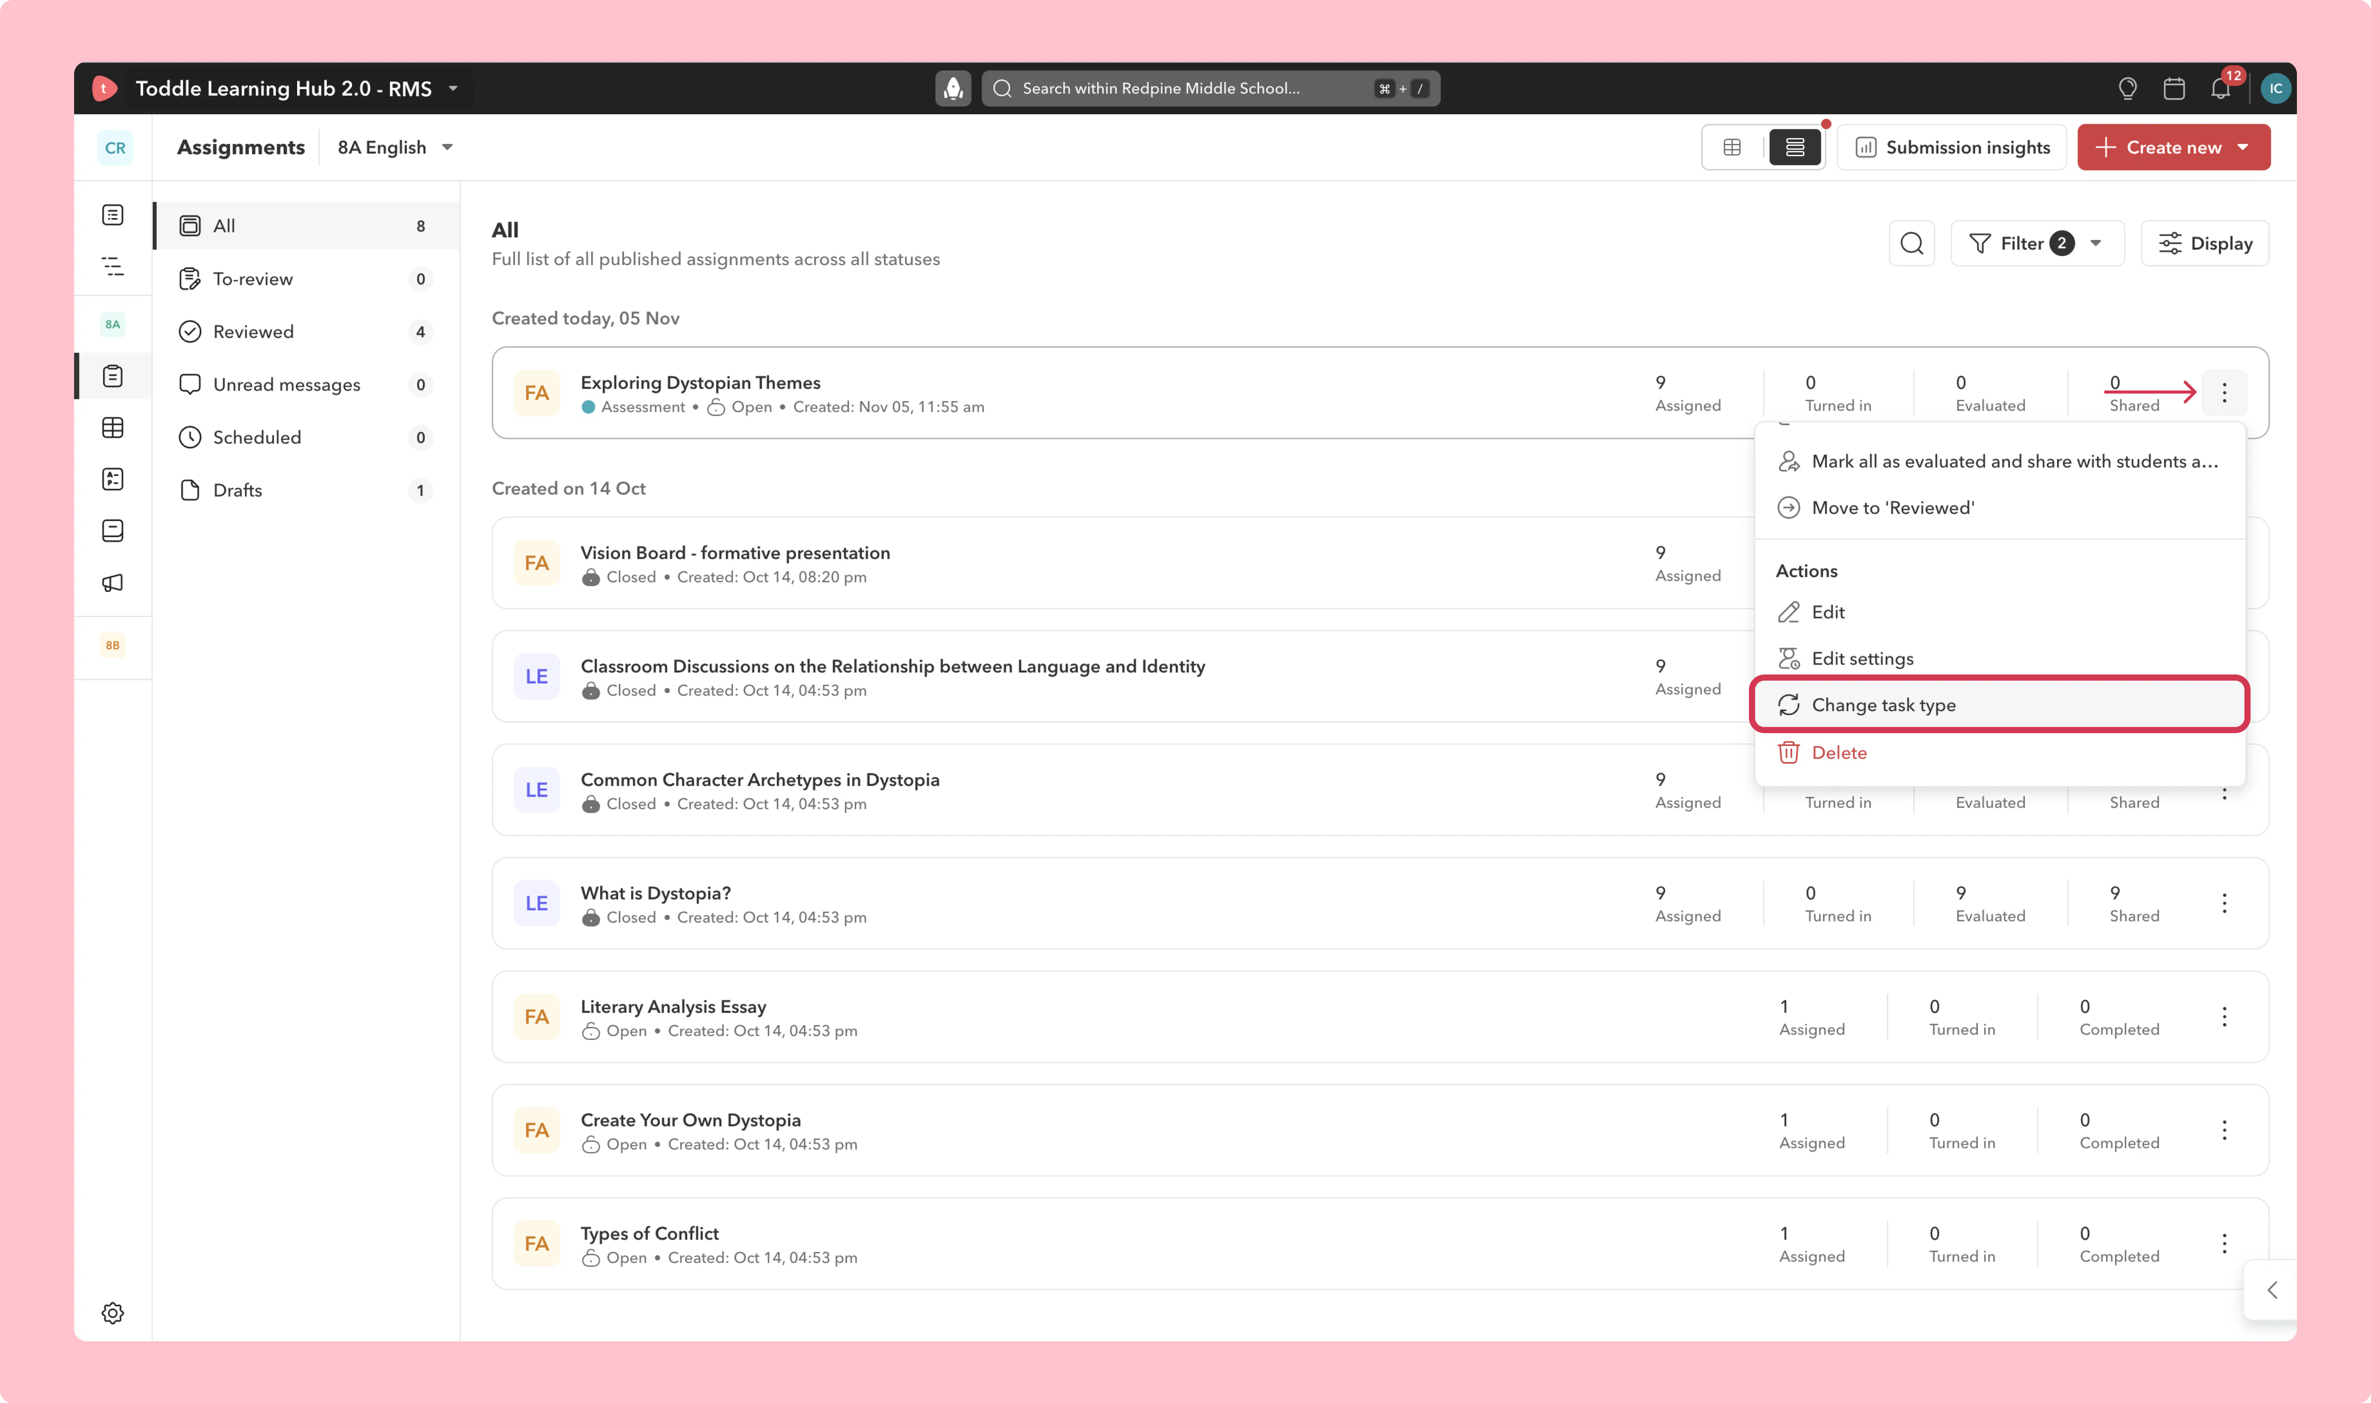Open more options for Create Your Own Dystopia

click(2224, 1130)
